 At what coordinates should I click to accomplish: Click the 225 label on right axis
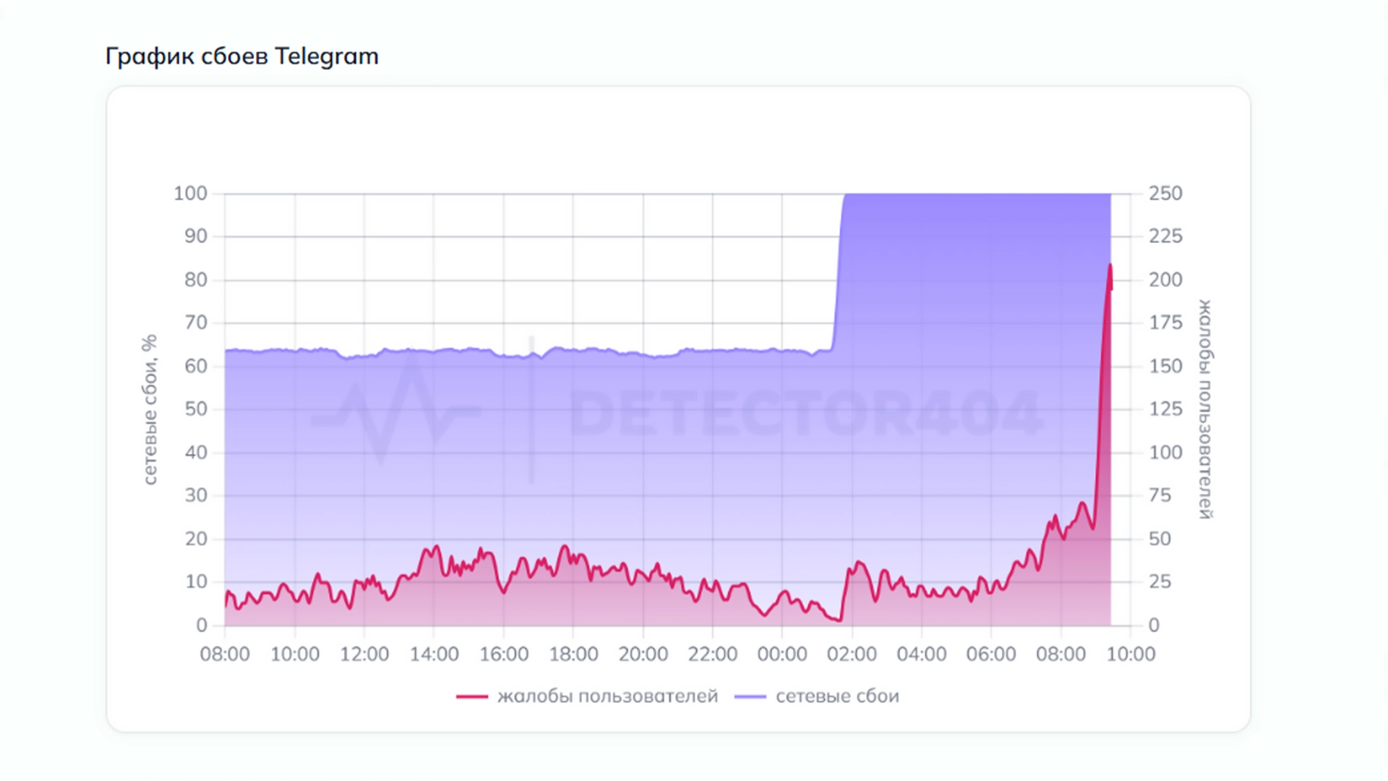pos(1165,236)
